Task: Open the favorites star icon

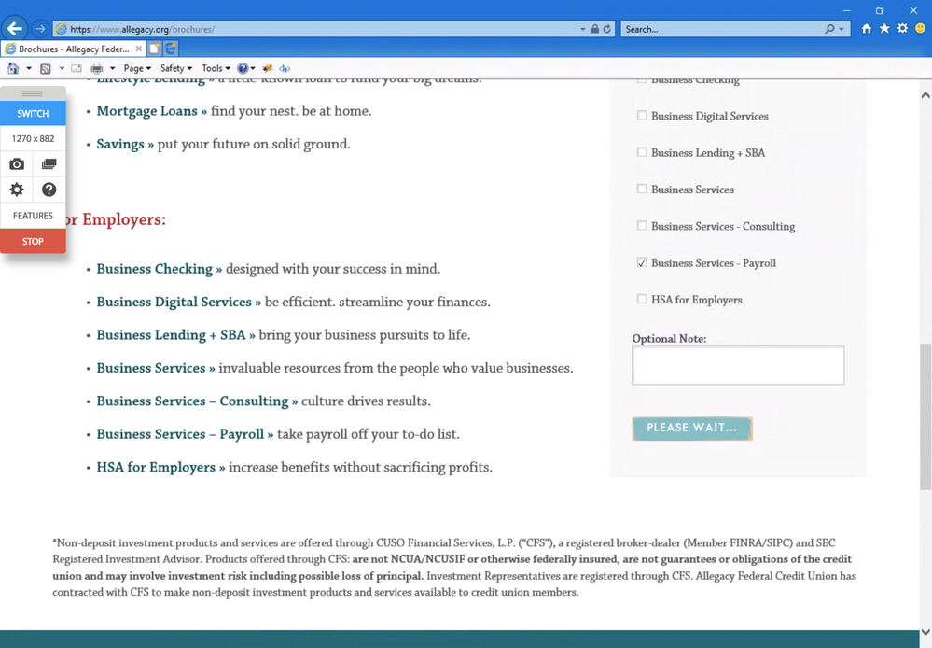Action: 884,29
